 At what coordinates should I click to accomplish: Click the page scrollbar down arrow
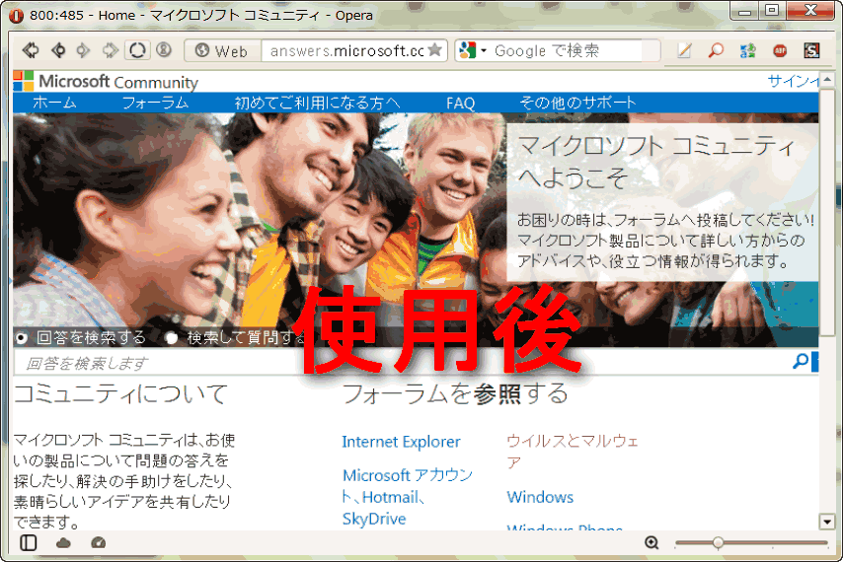tap(827, 522)
